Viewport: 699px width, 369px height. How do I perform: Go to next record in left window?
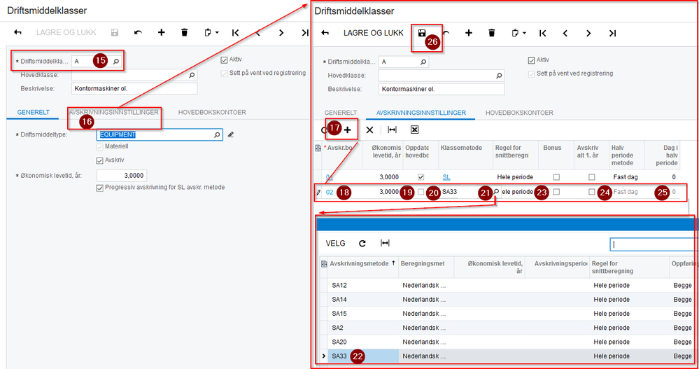281,33
